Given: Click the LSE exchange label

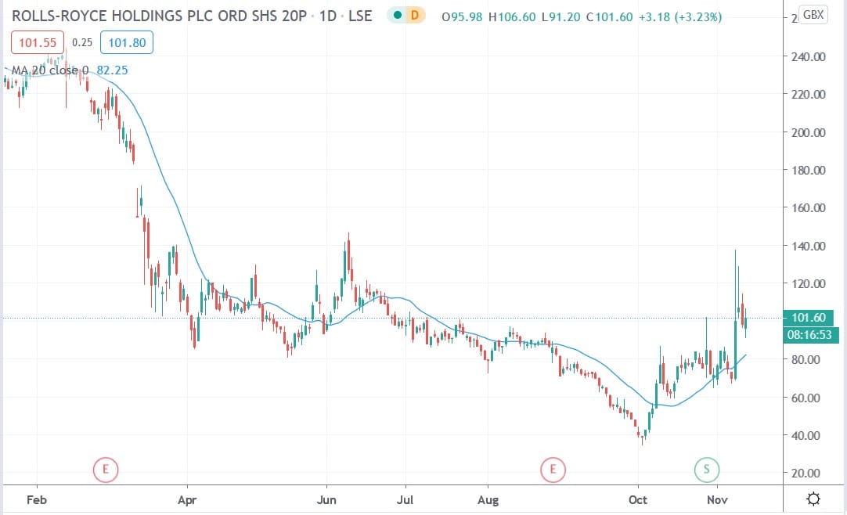Looking at the screenshot, I should tap(360, 16).
